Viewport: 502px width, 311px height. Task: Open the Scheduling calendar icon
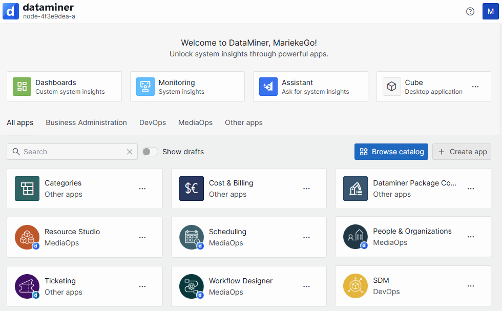pyautogui.click(x=192, y=237)
